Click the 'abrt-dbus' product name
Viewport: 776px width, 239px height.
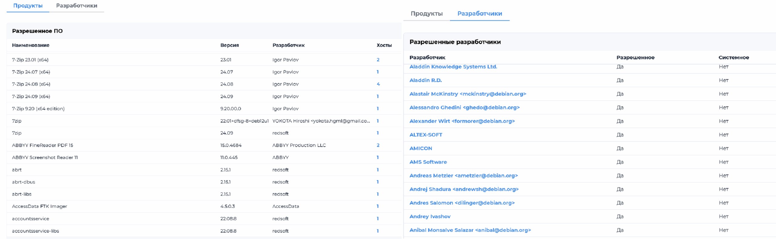tap(24, 182)
